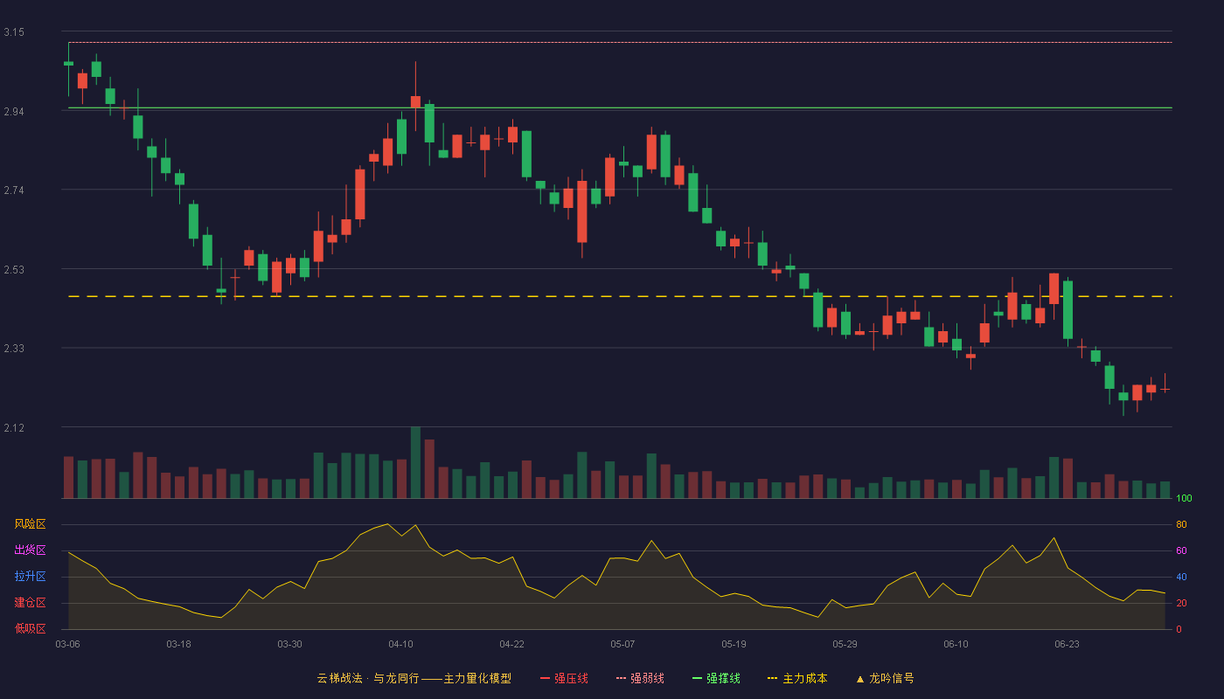Viewport: 1224px width, 699px height.
Task: Select the tallest green volume bar
Action: pos(415,462)
